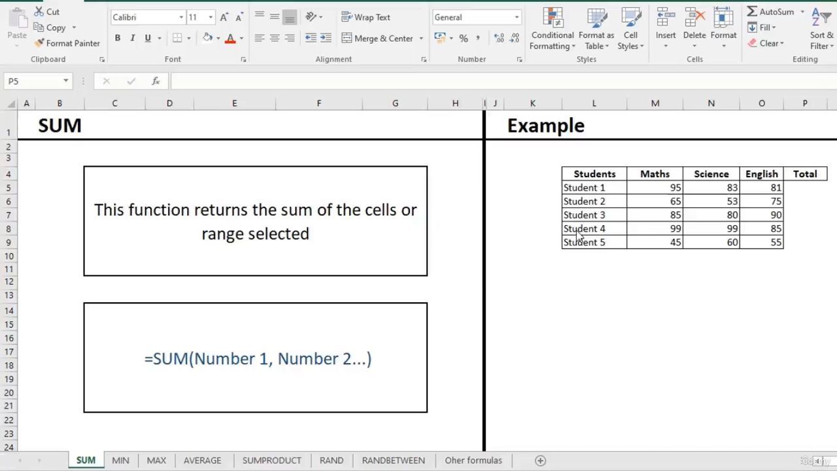Go to the RANDBETWEEN sheet tab
The width and height of the screenshot is (837, 471).
(394, 461)
